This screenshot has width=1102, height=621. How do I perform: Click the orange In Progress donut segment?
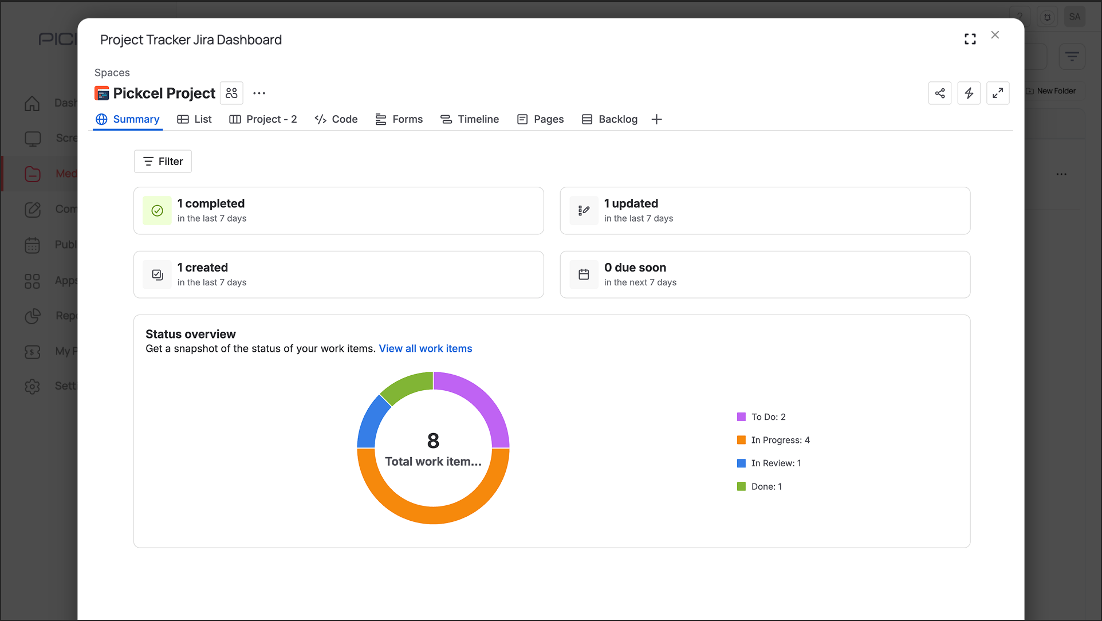click(x=434, y=515)
